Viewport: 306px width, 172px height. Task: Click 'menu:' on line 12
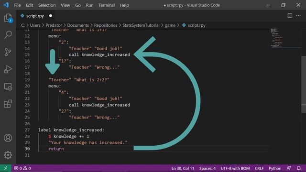pos(55,36)
